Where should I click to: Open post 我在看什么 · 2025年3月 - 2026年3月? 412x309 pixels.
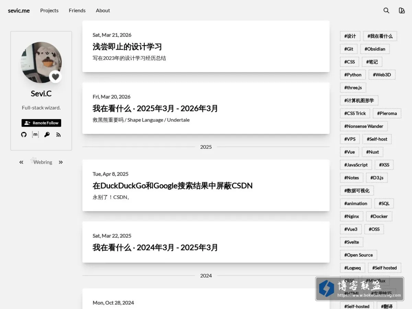click(155, 108)
